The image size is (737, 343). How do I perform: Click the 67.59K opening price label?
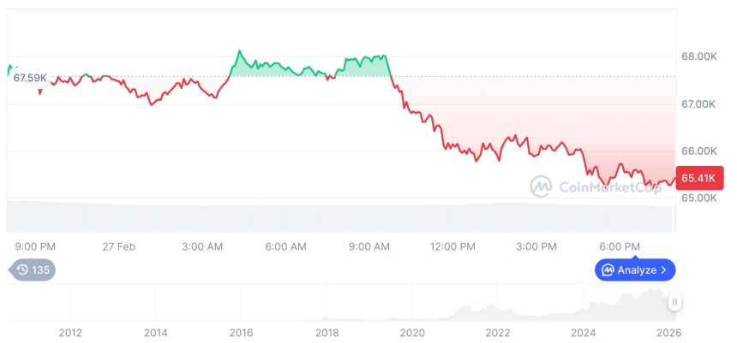tap(30, 78)
